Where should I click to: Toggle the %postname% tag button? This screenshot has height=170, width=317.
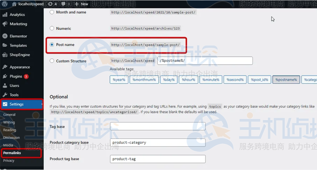tap(286, 80)
